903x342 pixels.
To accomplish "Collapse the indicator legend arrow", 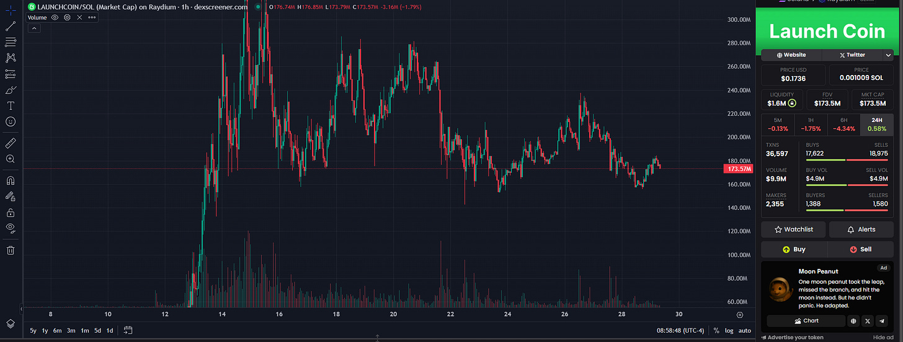I will click(x=33, y=28).
